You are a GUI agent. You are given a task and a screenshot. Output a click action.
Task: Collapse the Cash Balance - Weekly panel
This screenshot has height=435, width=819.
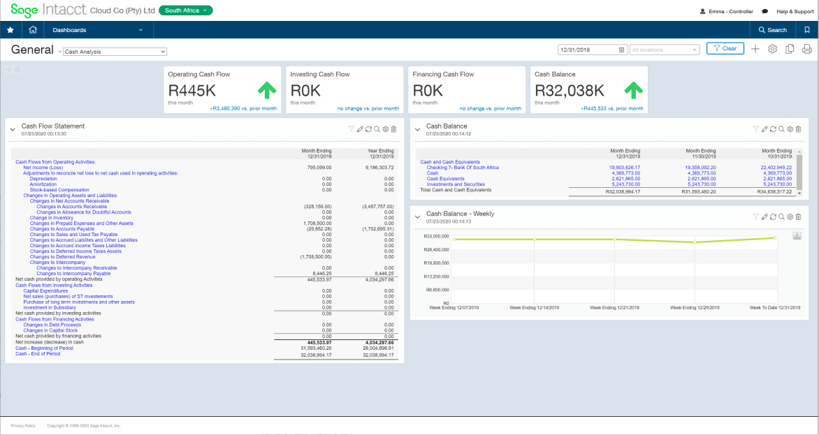click(x=417, y=217)
